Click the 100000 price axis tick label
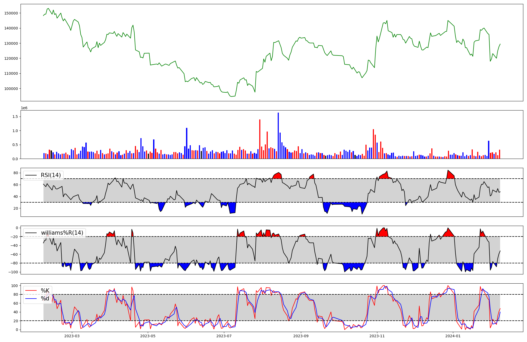527x342 pixels. 11,89
